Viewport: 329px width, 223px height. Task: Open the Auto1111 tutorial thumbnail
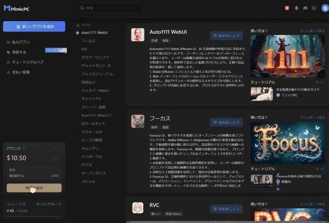pos(262,94)
